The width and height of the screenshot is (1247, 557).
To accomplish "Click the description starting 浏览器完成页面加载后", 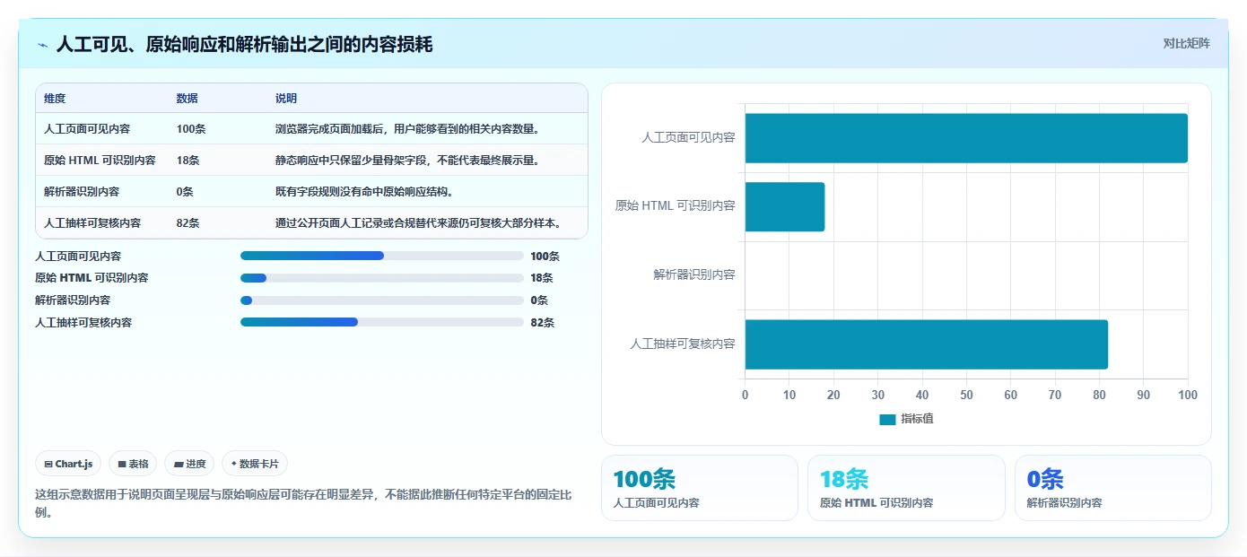I will point(408,129).
